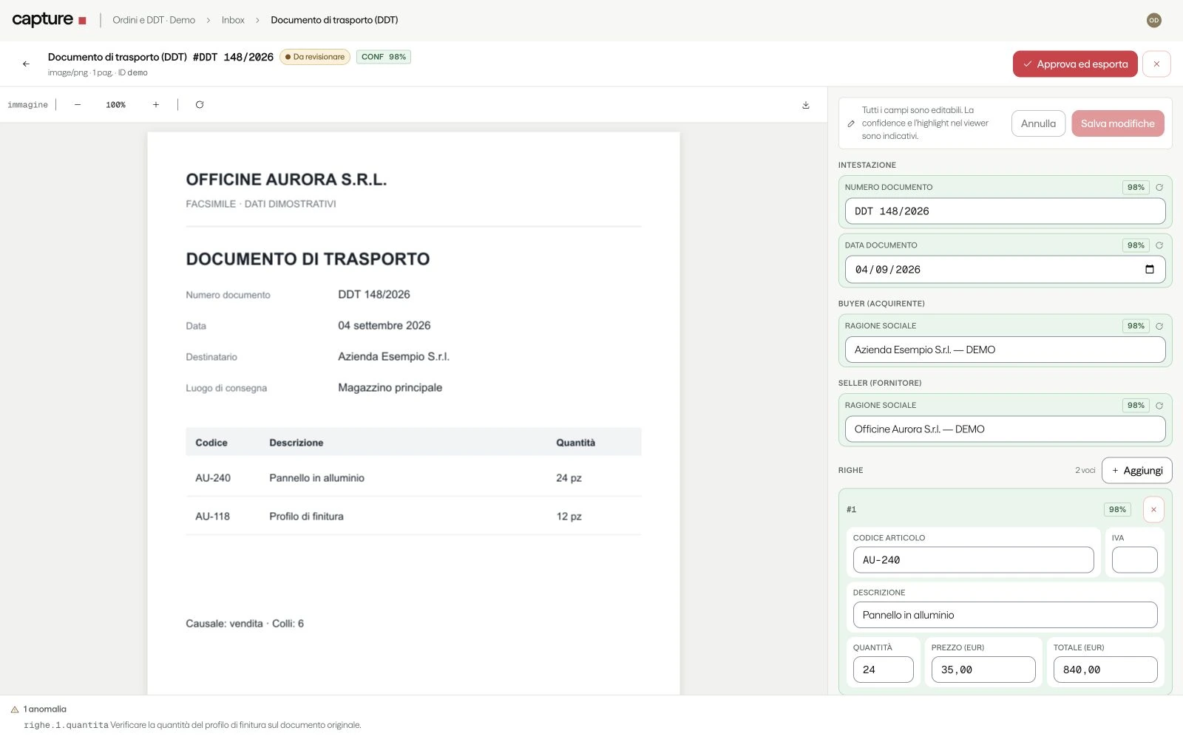
Task: Click the righe.1.quantita anomaly message
Action: tap(192, 725)
